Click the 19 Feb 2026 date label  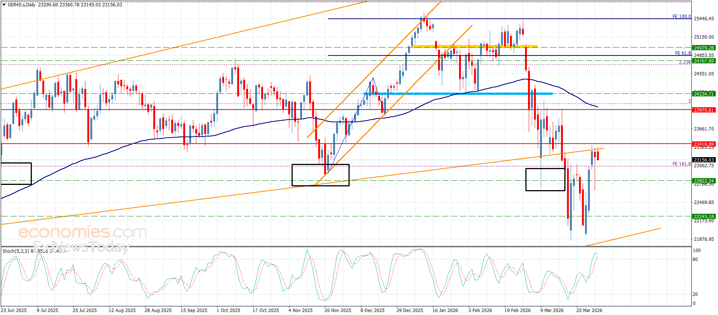518,310
